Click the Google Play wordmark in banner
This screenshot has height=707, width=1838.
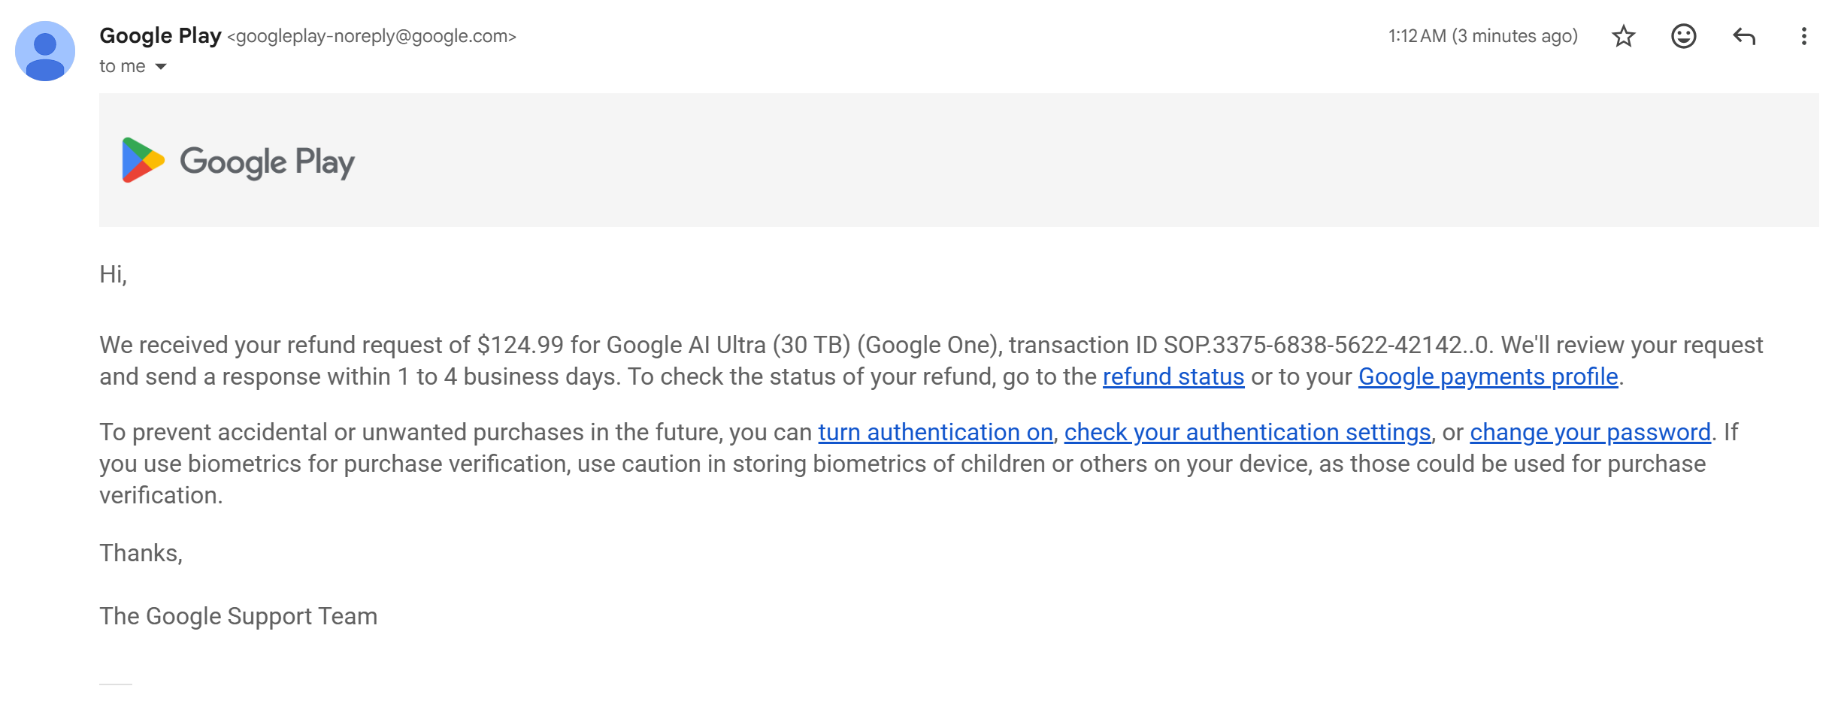click(267, 162)
